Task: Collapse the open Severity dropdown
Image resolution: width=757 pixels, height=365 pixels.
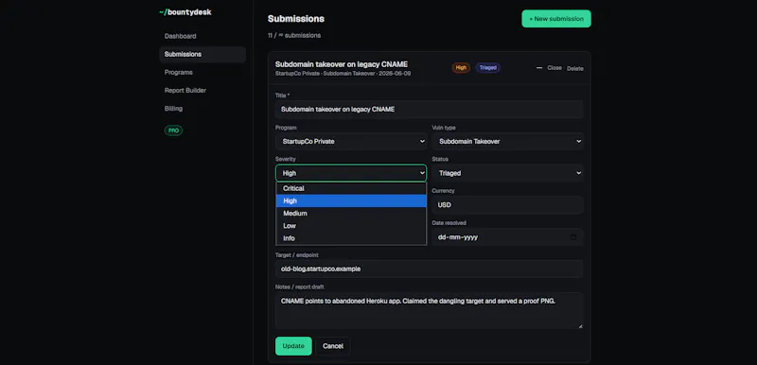Action: 351,173
